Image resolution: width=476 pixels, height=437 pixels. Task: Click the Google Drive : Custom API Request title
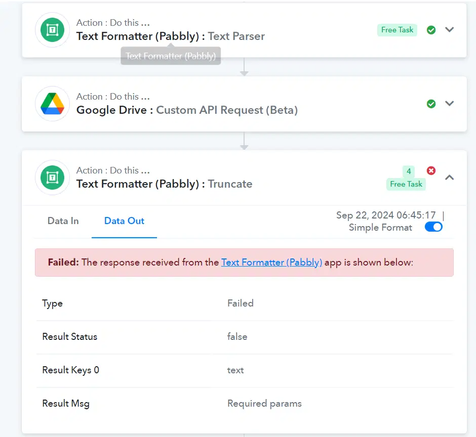[x=187, y=110]
